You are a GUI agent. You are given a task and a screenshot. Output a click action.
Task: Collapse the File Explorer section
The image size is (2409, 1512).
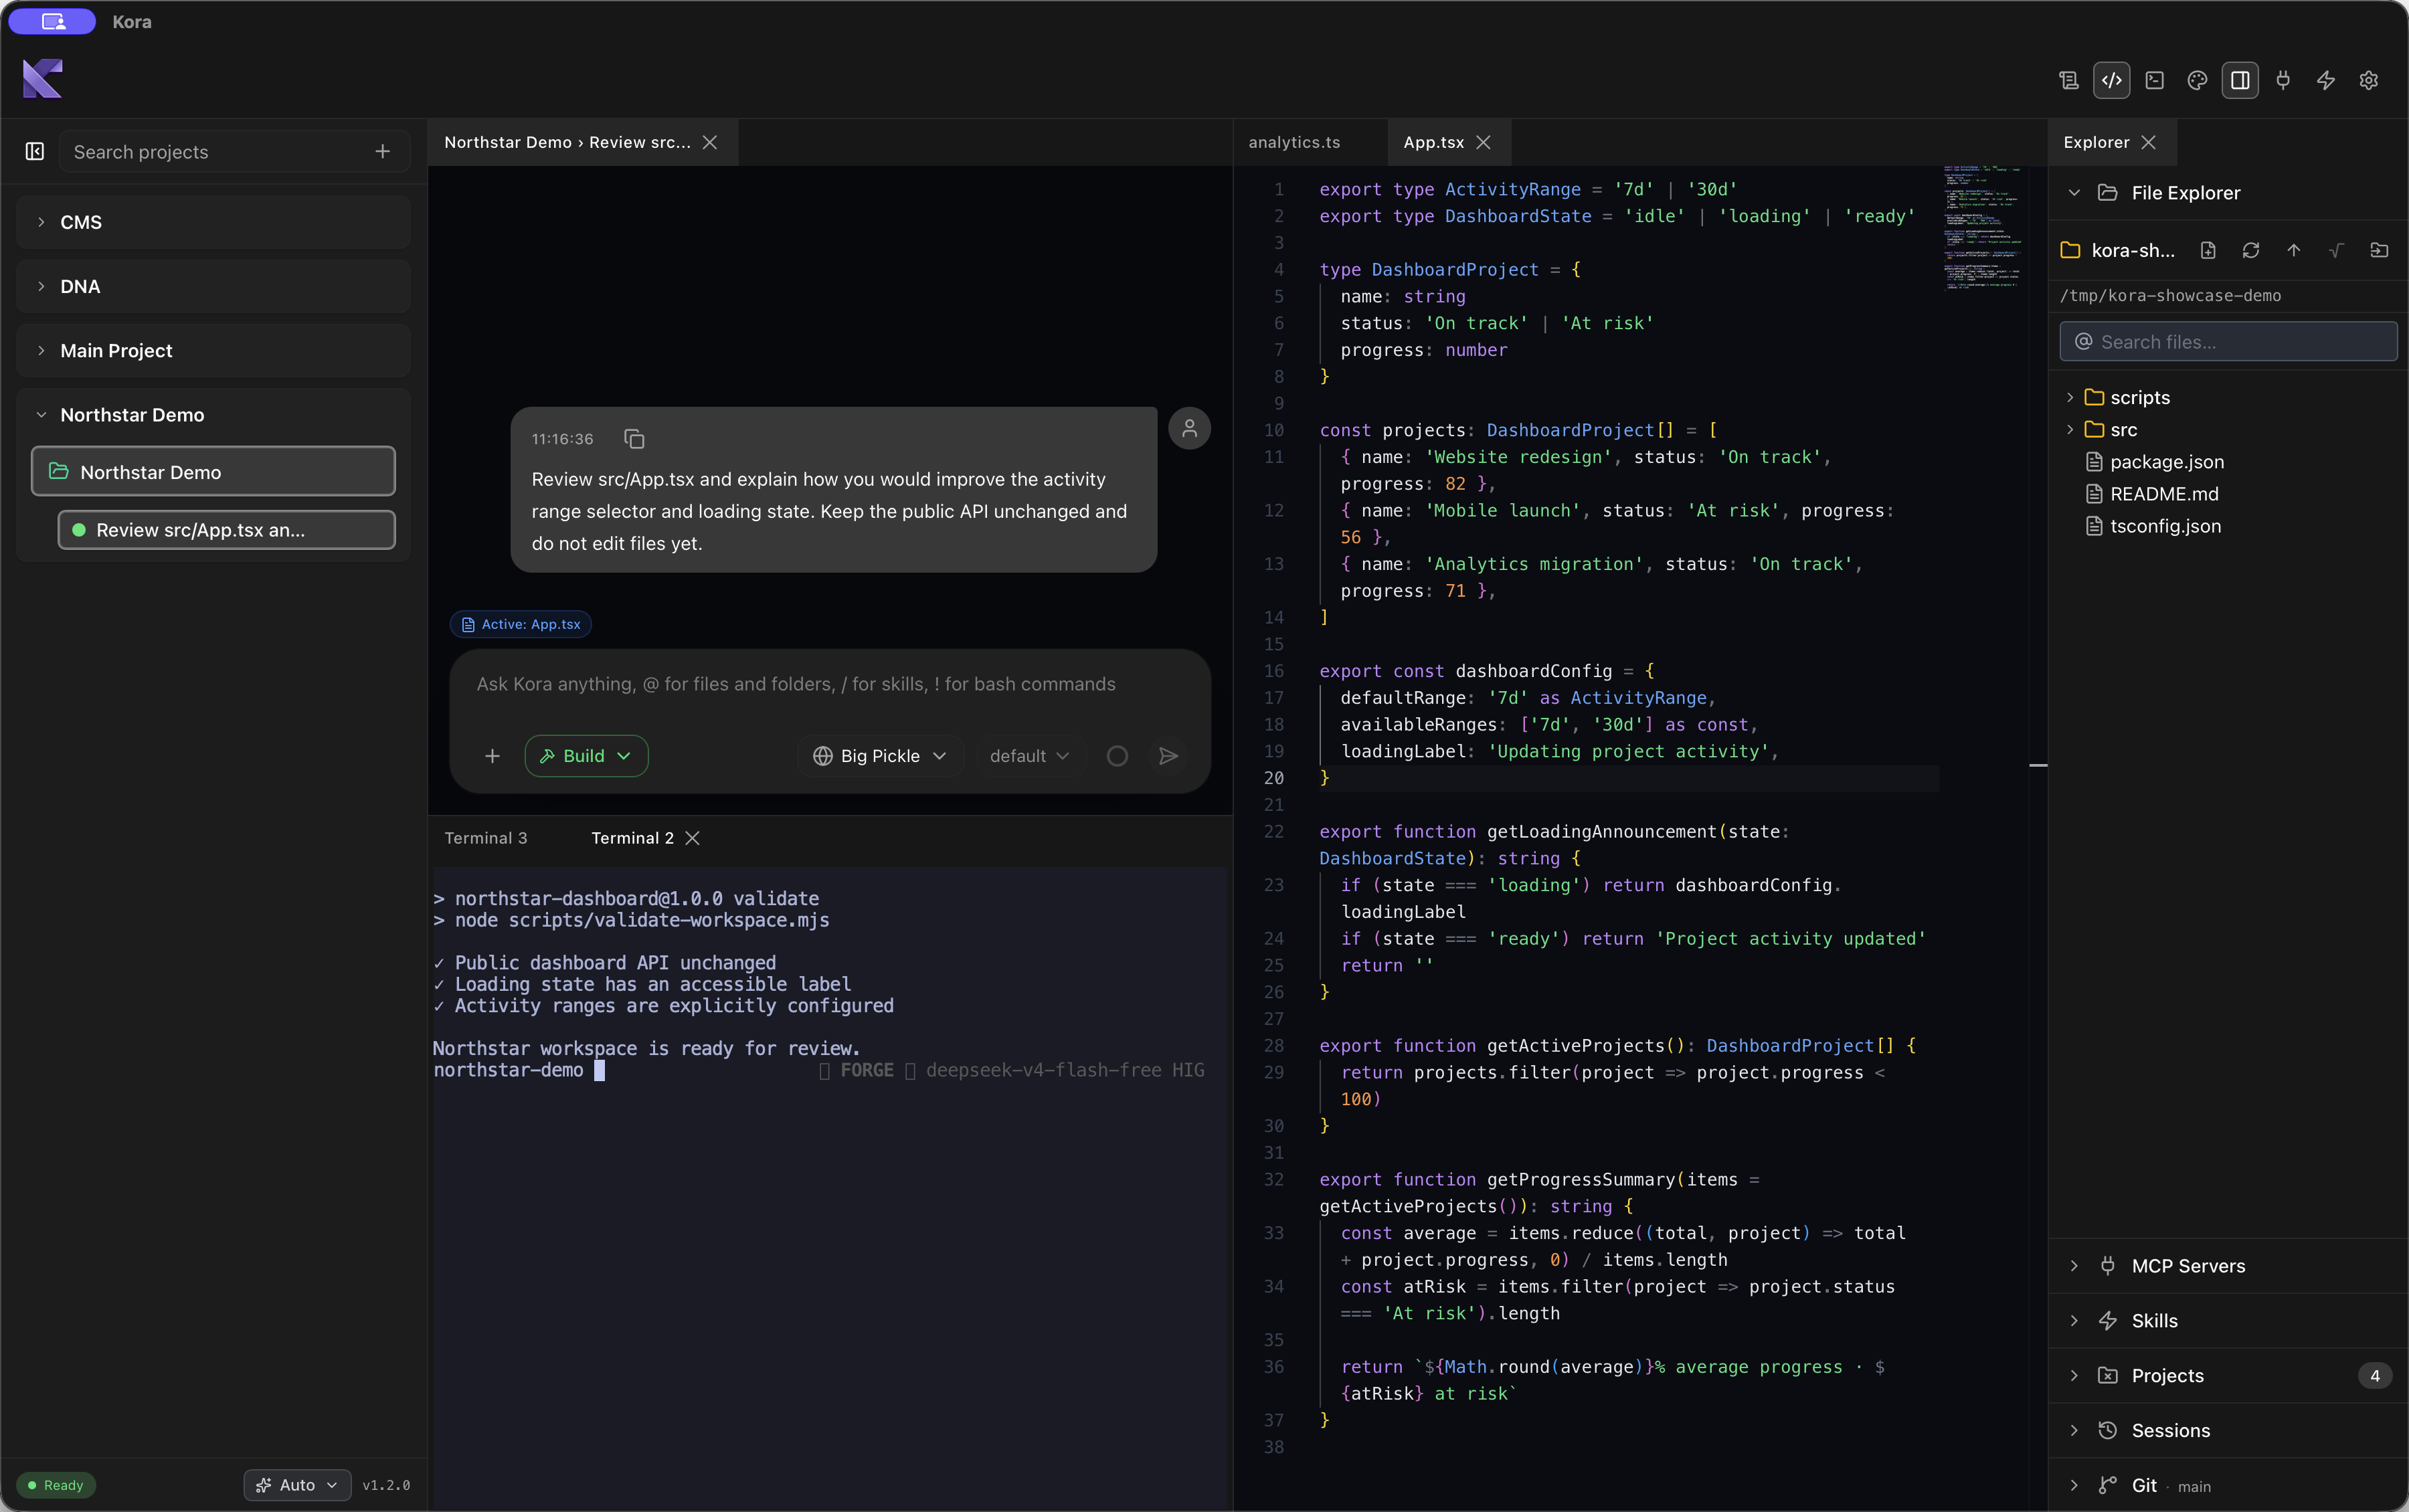[x=2228, y=193]
